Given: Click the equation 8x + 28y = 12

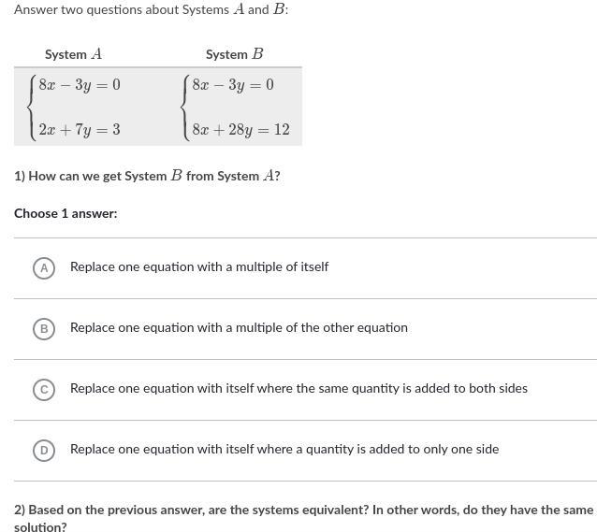Looking at the screenshot, I should click(x=240, y=130).
